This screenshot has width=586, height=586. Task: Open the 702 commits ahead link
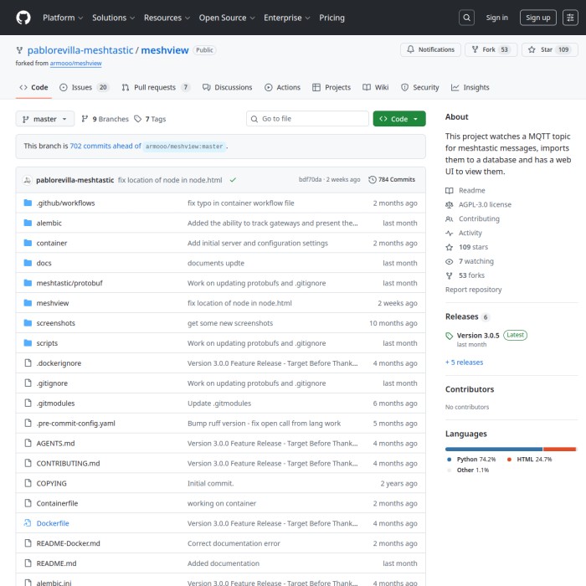click(x=105, y=146)
